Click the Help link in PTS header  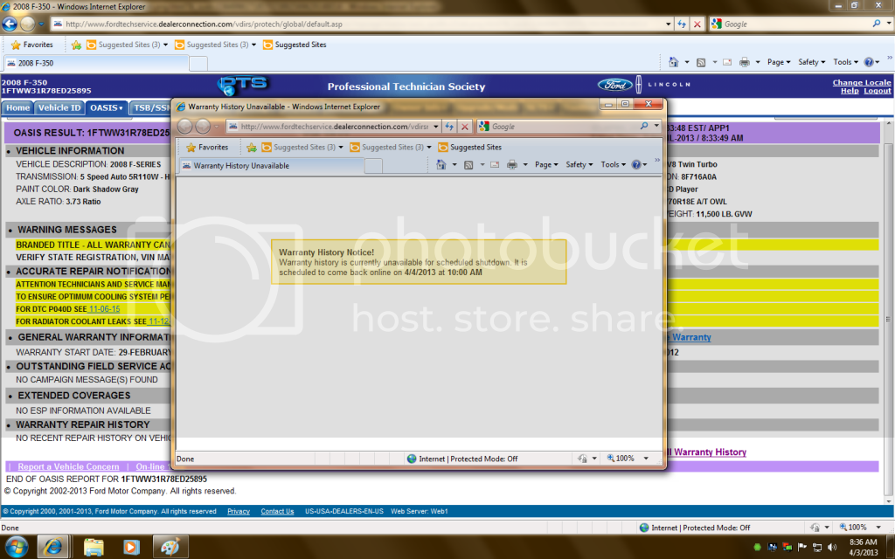coord(850,91)
